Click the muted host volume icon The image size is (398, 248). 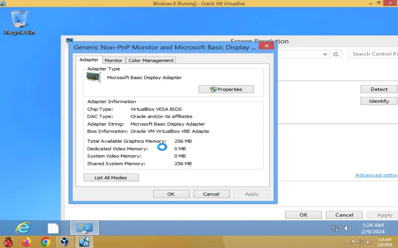point(369,242)
